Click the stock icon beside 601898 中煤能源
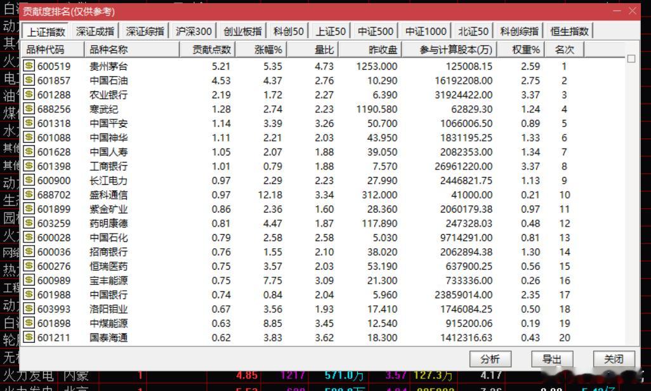This screenshot has width=651, height=391. point(29,322)
